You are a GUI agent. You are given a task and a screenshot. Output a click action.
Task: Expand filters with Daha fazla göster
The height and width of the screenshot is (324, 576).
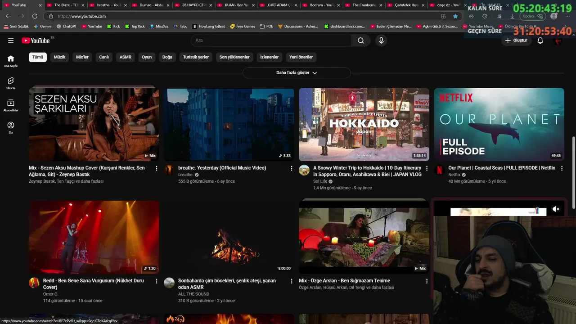[297, 73]
